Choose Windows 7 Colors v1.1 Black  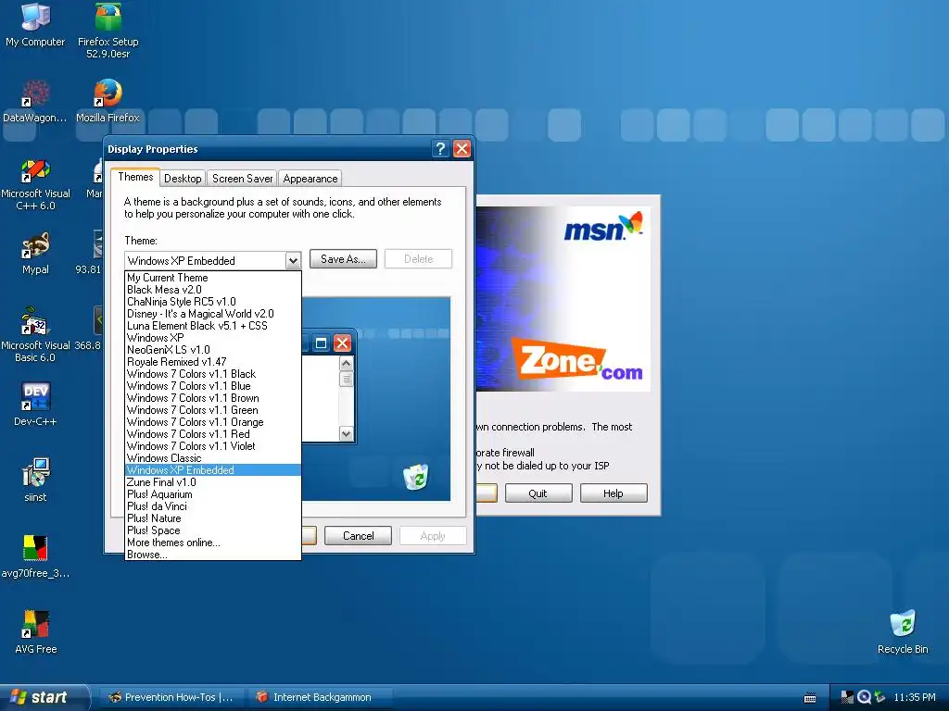(x=212, y=374)
